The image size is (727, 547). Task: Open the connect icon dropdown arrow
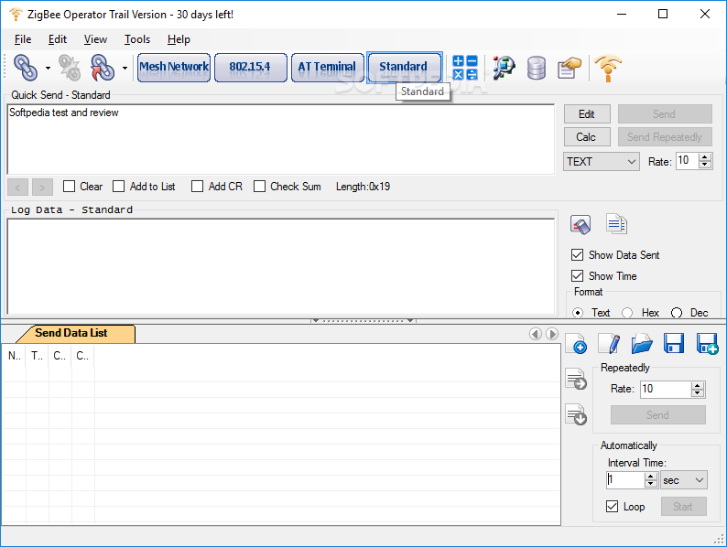point(48,68)
